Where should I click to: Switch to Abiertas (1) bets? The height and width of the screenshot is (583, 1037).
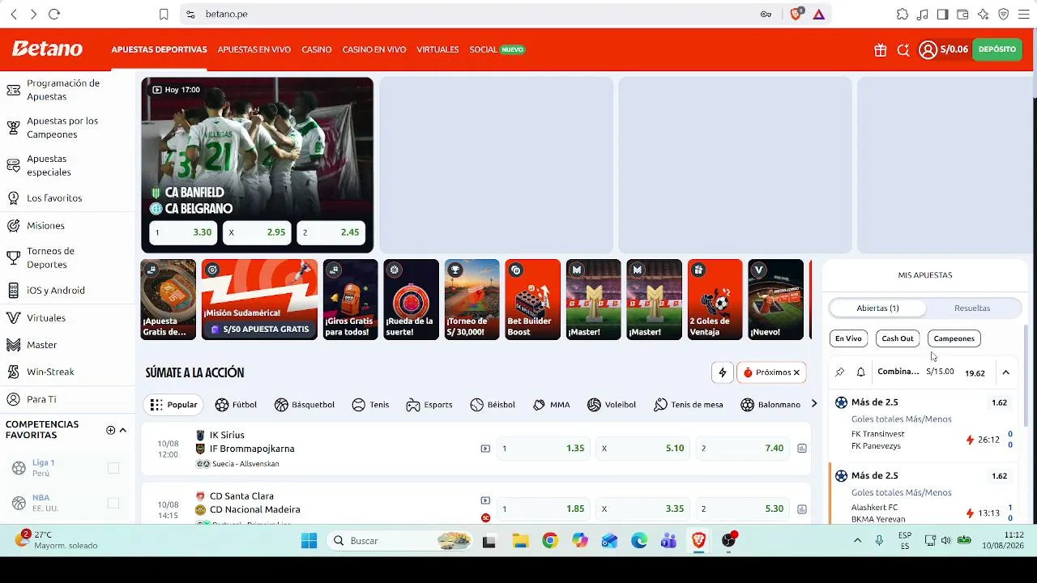[x=877, y=309]
